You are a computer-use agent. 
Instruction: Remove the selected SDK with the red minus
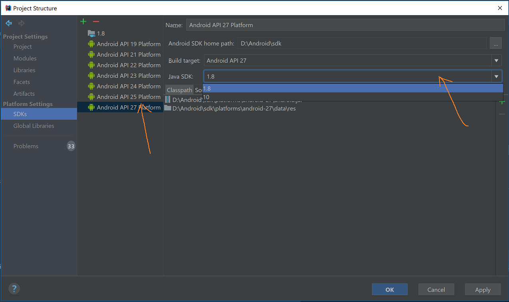click(96, 21)
